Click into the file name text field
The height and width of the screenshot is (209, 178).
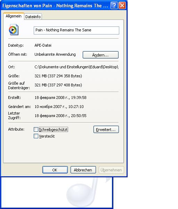pyautogui.click(x=76, y=30)
